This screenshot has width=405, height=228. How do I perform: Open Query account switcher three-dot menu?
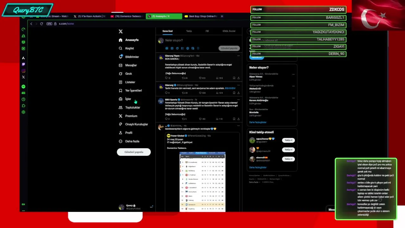(151, 207)
